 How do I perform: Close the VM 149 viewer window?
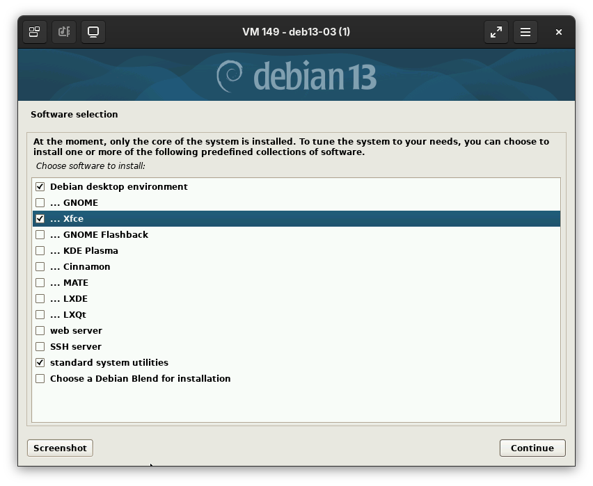(559, 32)
